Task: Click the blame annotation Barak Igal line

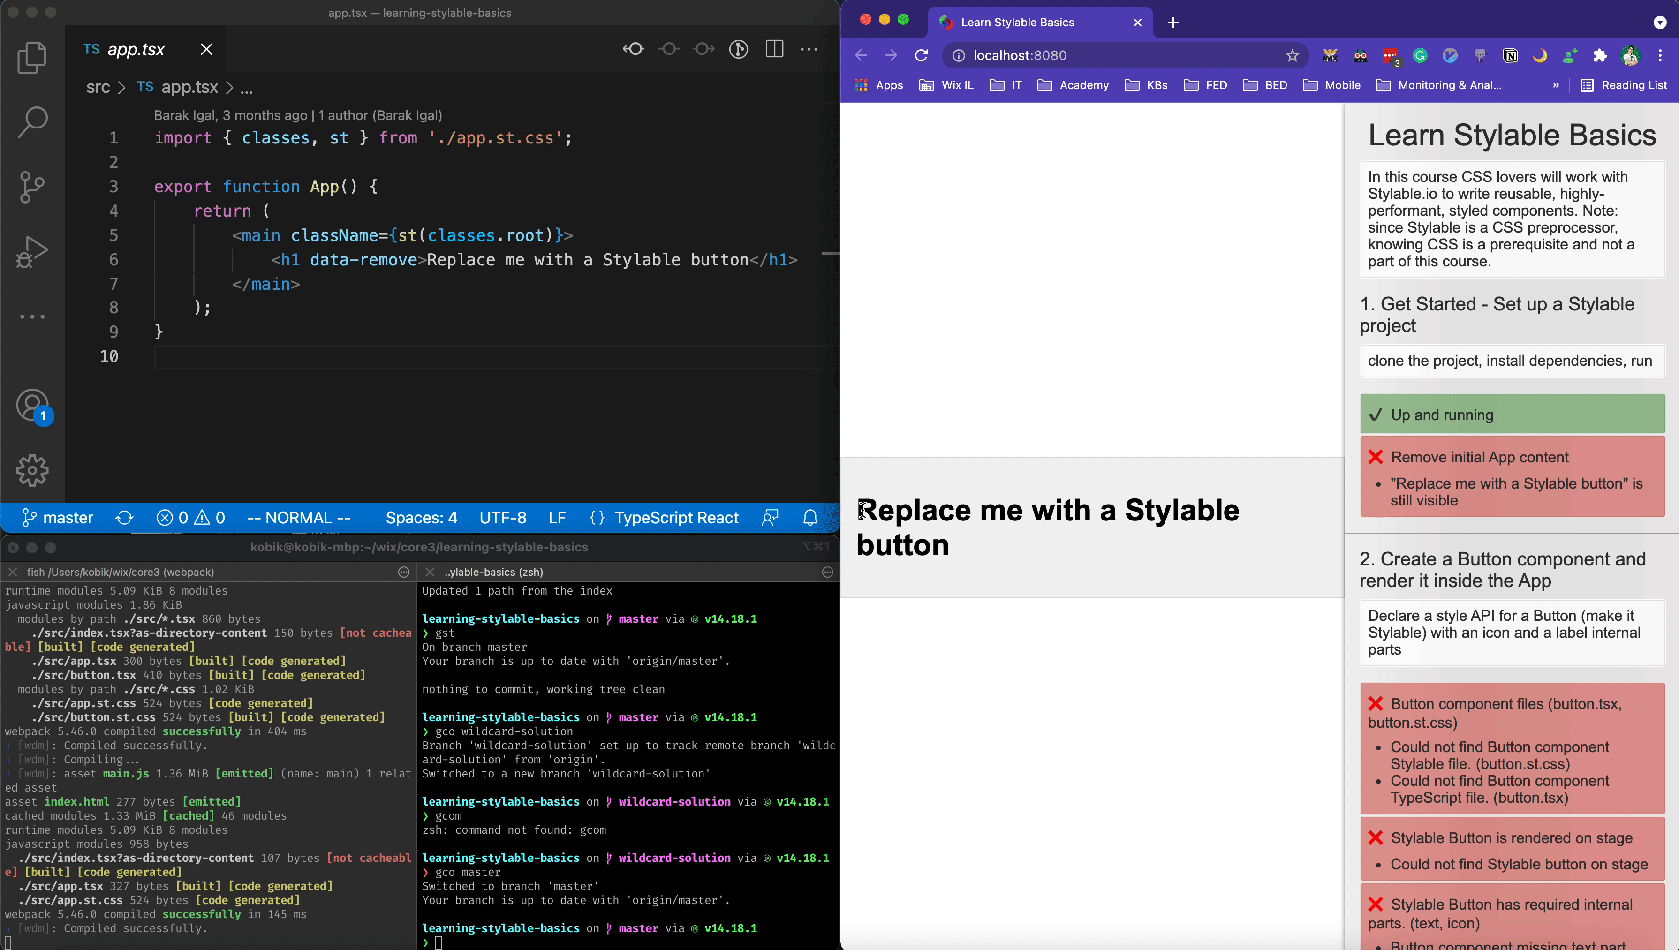Action: point(298,115)
